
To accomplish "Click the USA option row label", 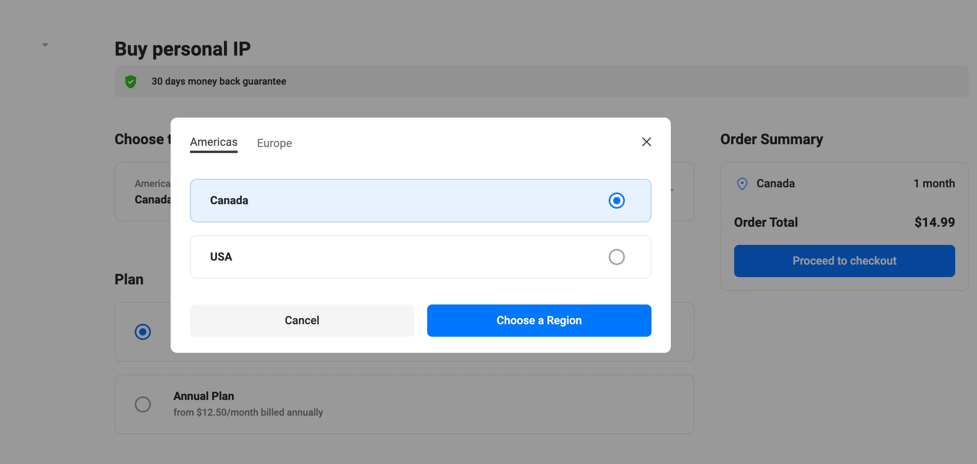I will pos(221,257).
